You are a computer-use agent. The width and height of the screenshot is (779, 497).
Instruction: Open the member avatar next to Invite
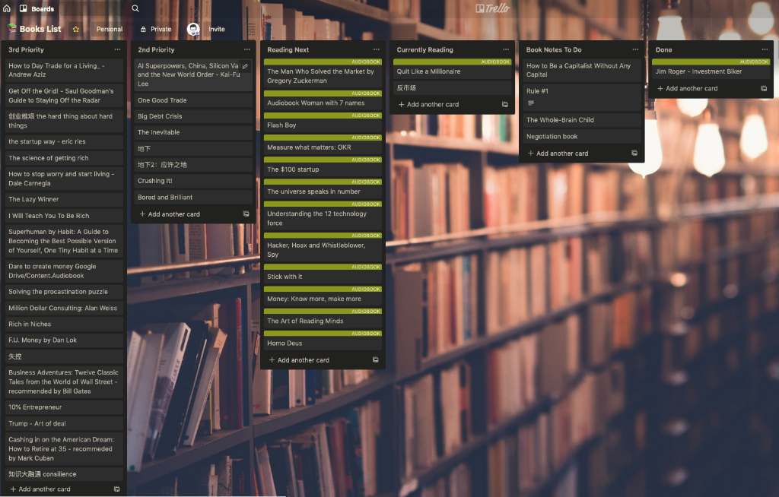(193, 29)
